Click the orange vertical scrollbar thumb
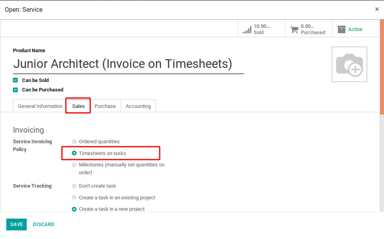The height and width of the screenshot is (239, 384). (x=382, y=67)
